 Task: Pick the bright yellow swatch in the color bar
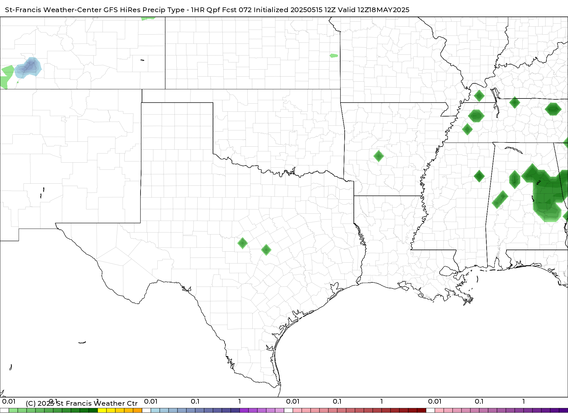(x=102, y=410)
